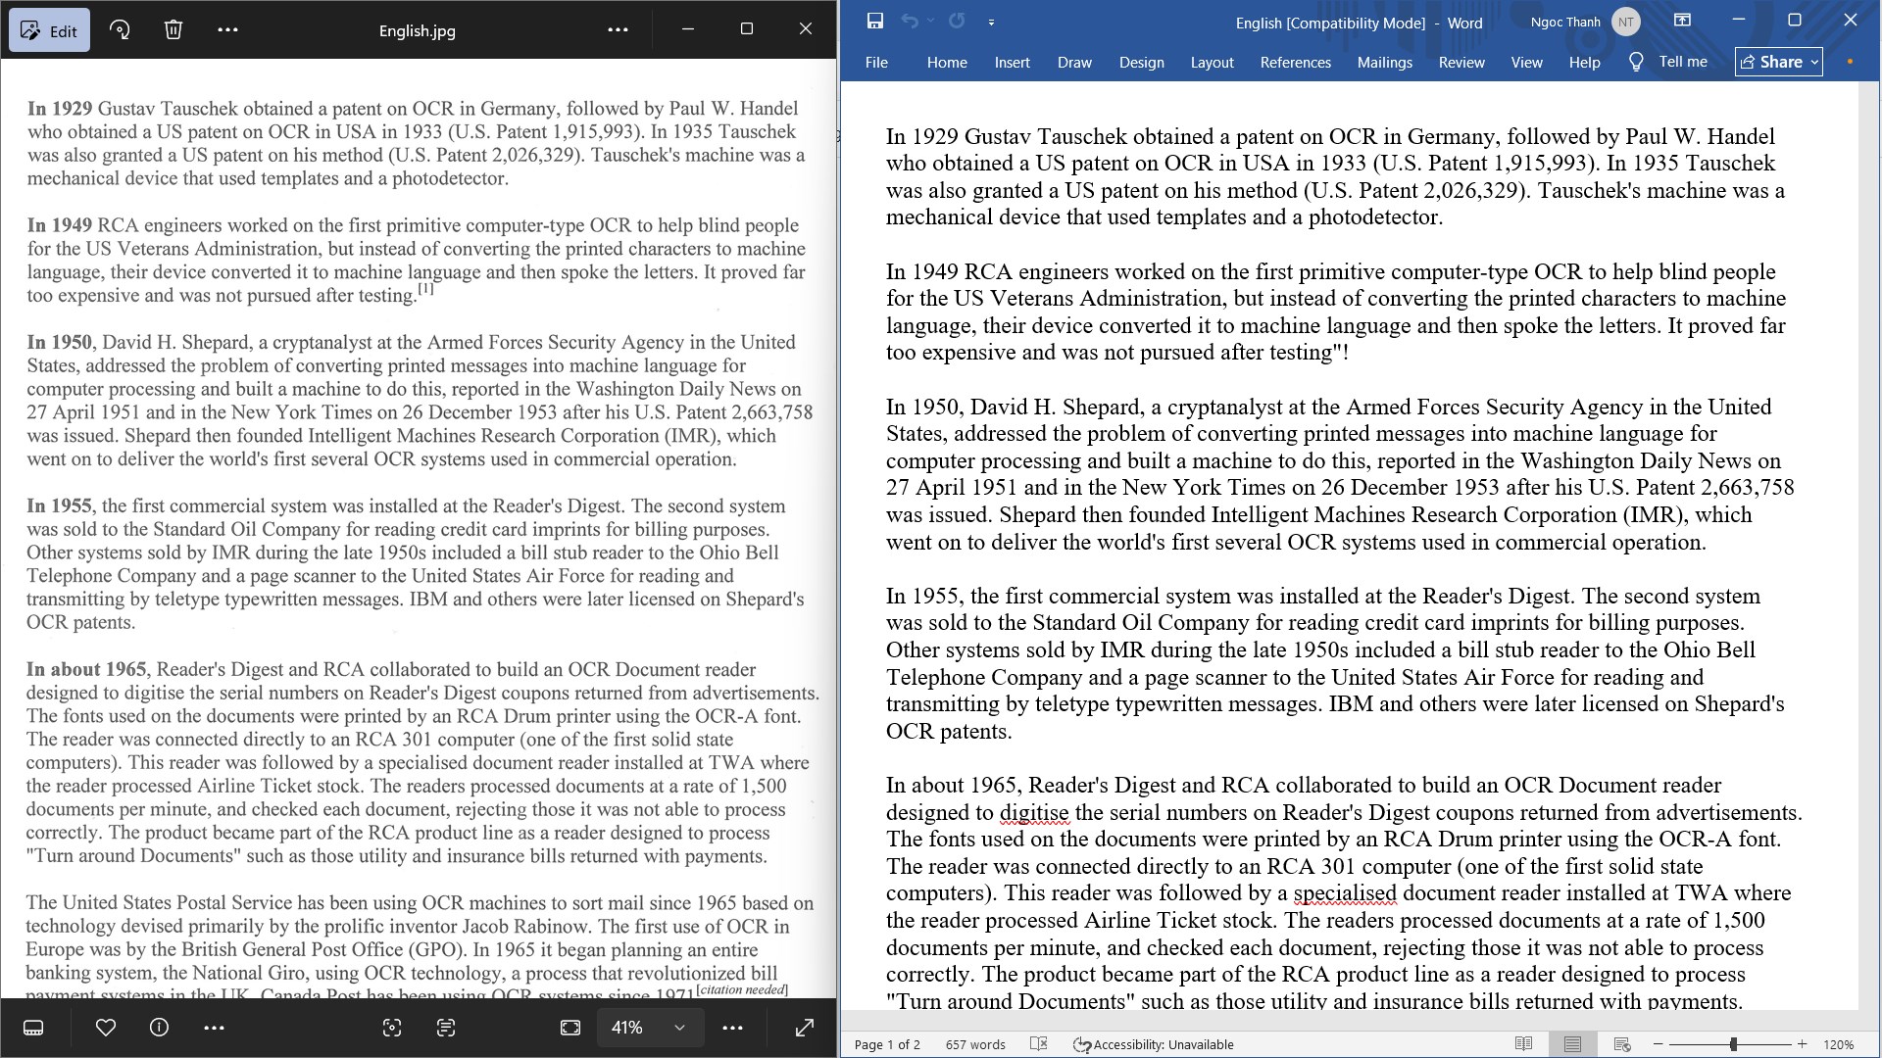
Task: Switch to Print Layout view
Action: [1572, 1044]
